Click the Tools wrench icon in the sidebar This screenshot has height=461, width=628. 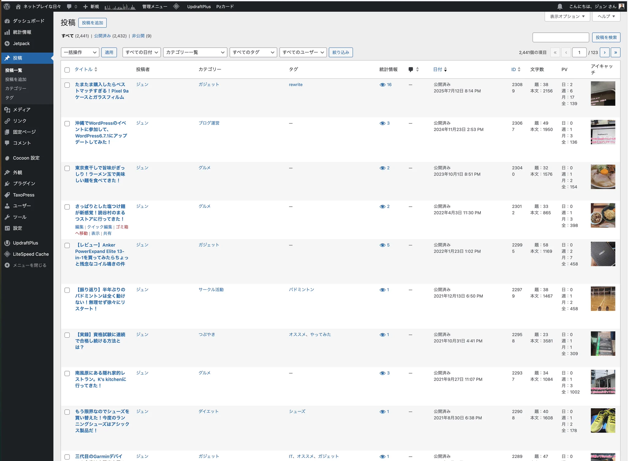coord(7,217)
